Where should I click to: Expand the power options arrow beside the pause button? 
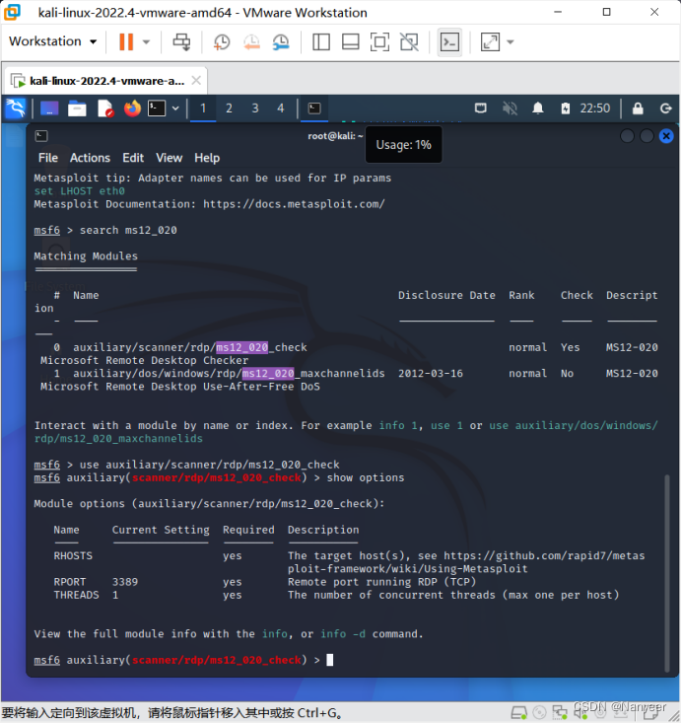tap(146, 42)
